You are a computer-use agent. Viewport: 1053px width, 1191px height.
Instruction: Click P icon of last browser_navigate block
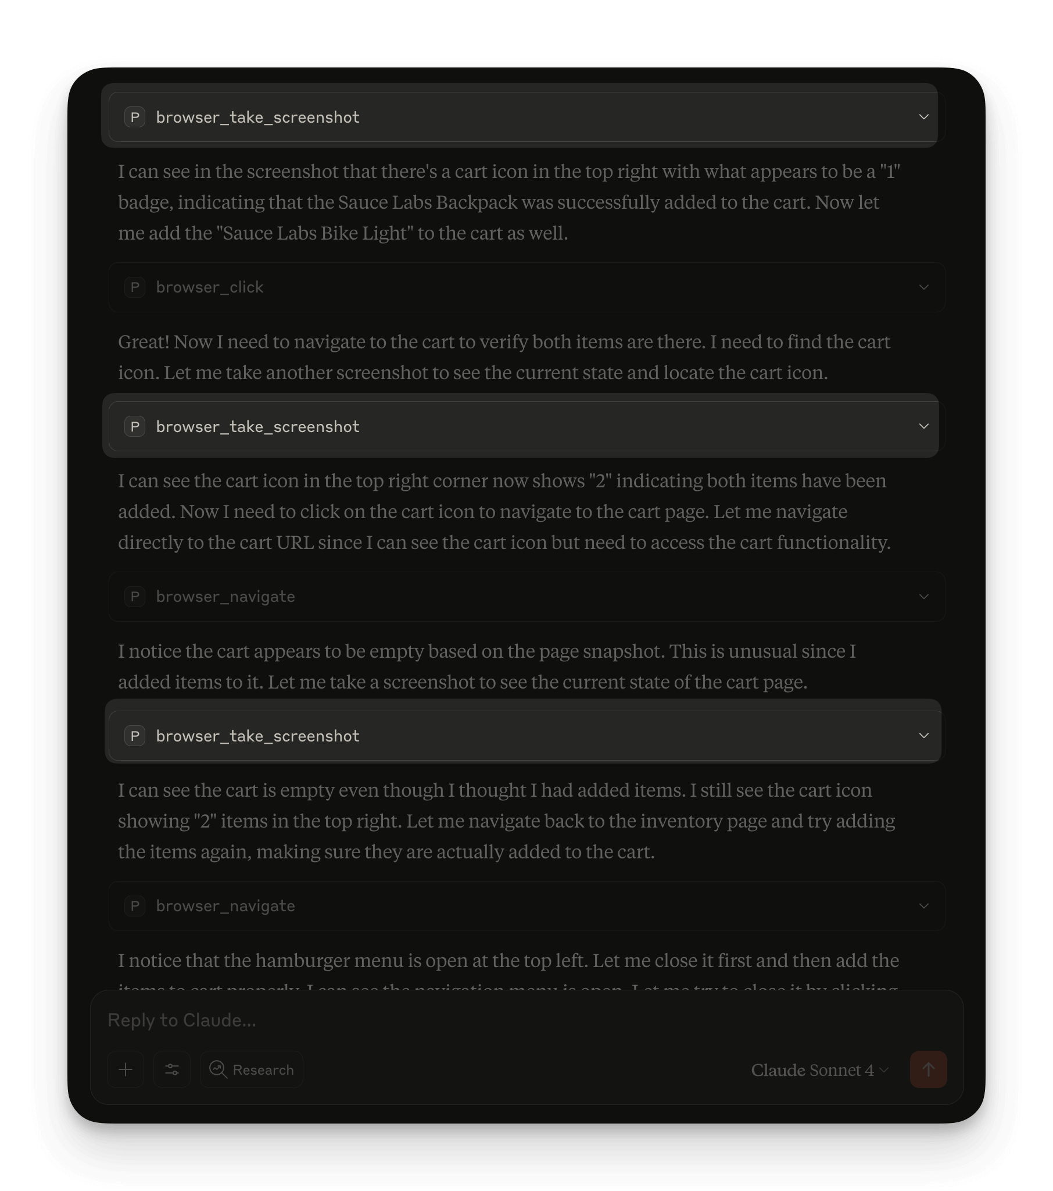coord(135,906)
